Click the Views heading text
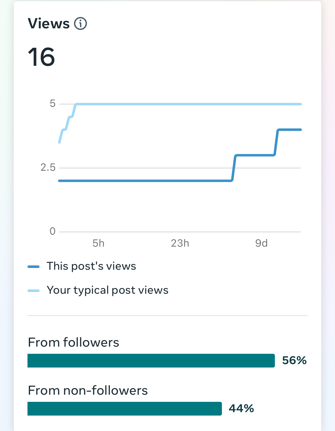This screenshot has width=335, height=431. (x=49, y=23)
